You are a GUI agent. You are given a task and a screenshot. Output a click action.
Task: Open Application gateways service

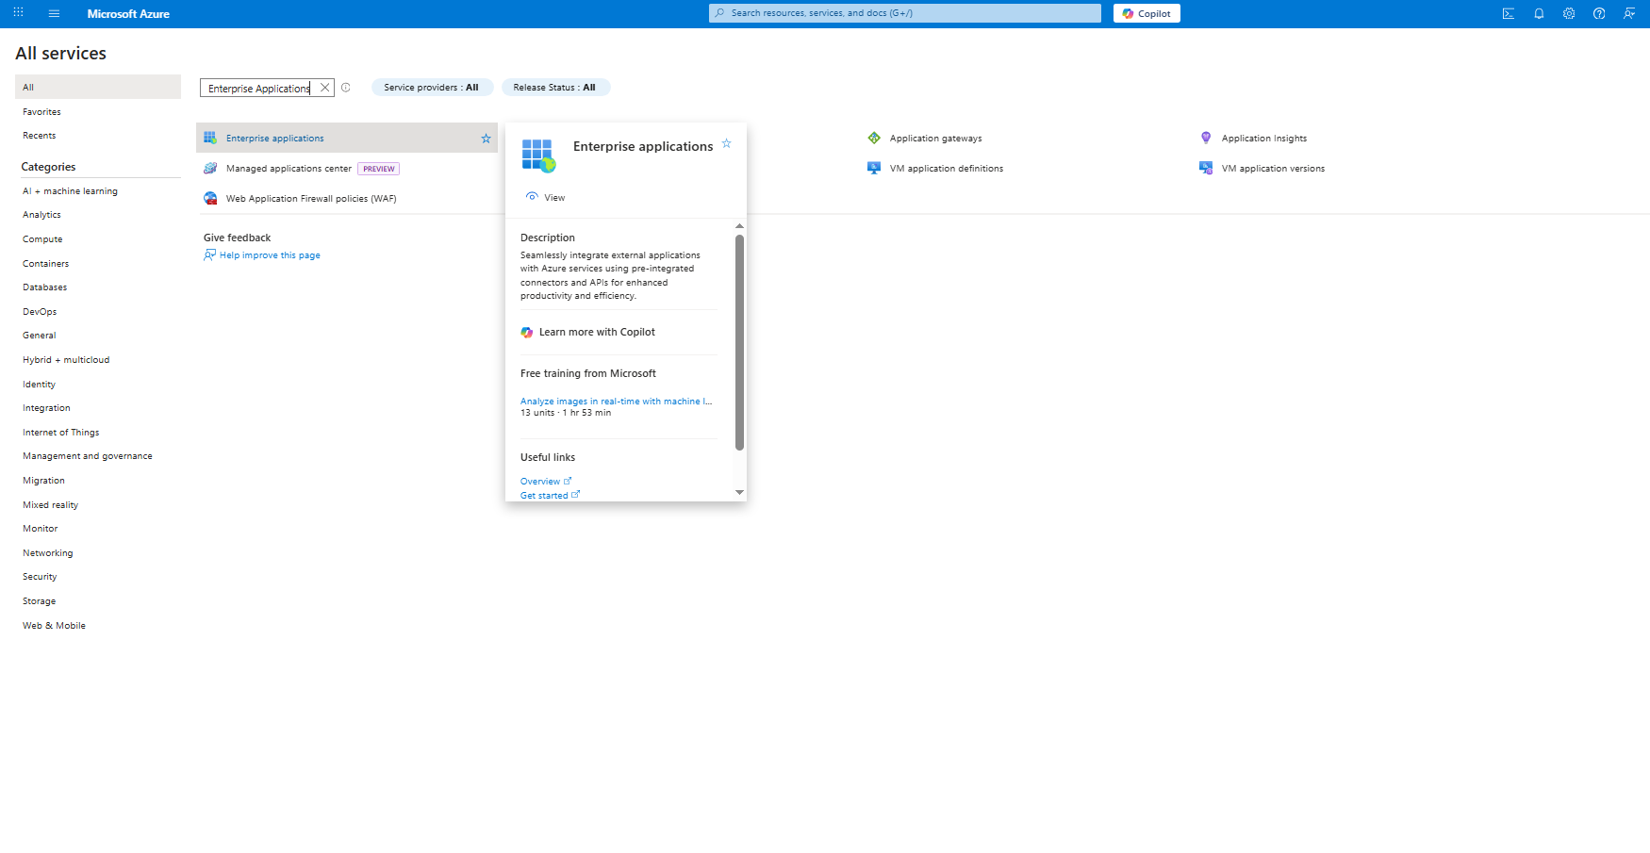[935, 139]
